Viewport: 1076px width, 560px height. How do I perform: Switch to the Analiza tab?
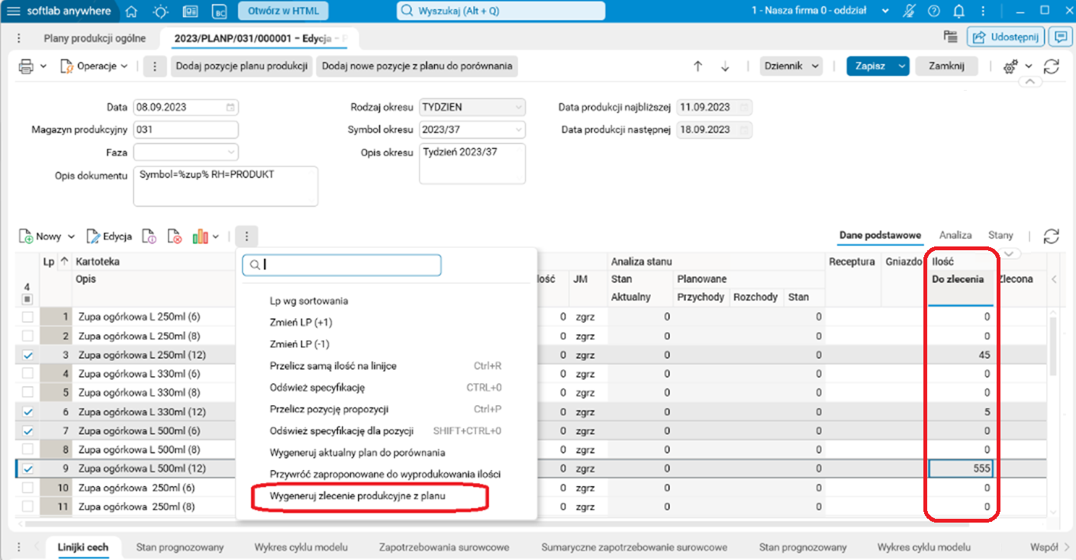click(955, 235)
